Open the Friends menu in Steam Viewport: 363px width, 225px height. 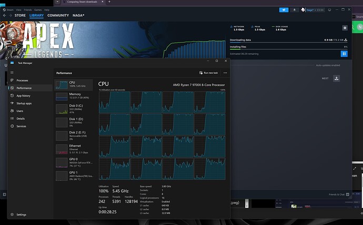point(28,10)
